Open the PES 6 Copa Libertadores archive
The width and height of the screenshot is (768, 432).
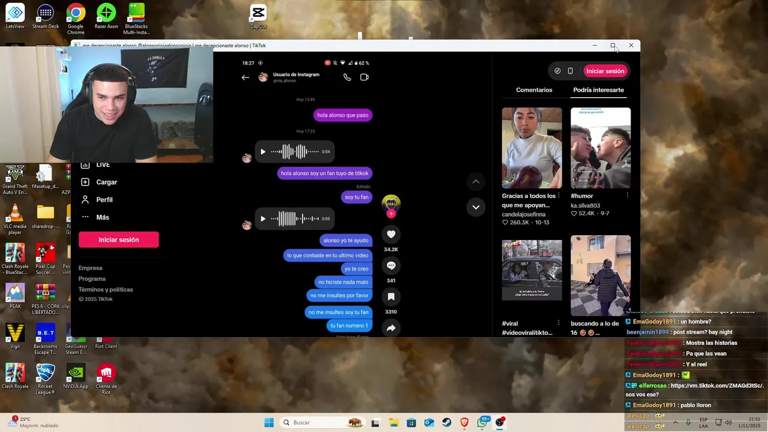pos(46,299)
